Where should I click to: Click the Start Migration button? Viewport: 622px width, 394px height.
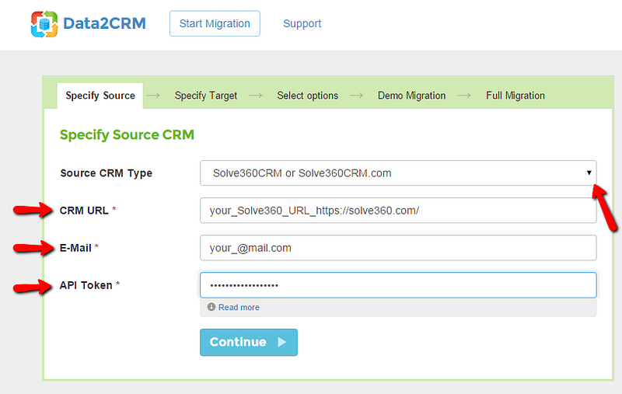coord(215,23)
